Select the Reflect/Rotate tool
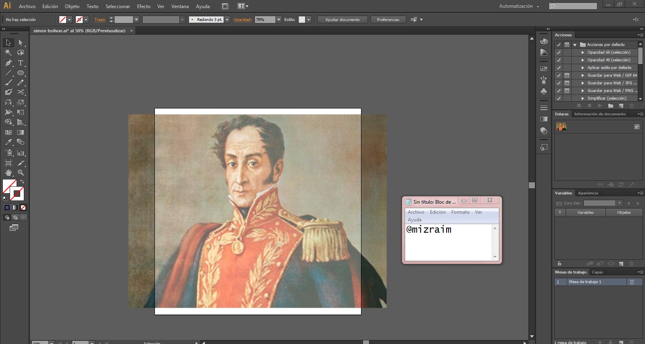The height and width of the screenshot is (344, 645). 8,102
